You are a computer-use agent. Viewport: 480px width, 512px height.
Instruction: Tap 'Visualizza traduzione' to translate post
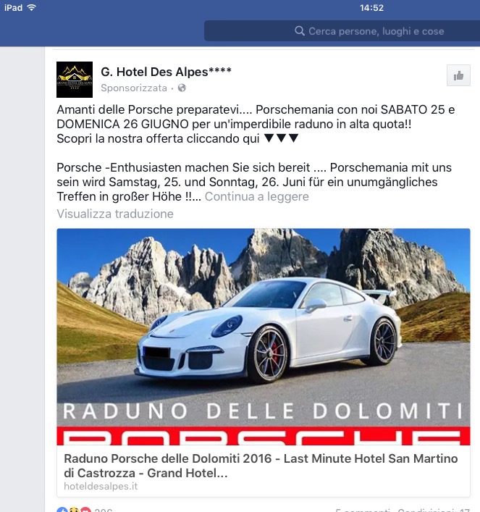pyautogui.click(x=115, y=214)
